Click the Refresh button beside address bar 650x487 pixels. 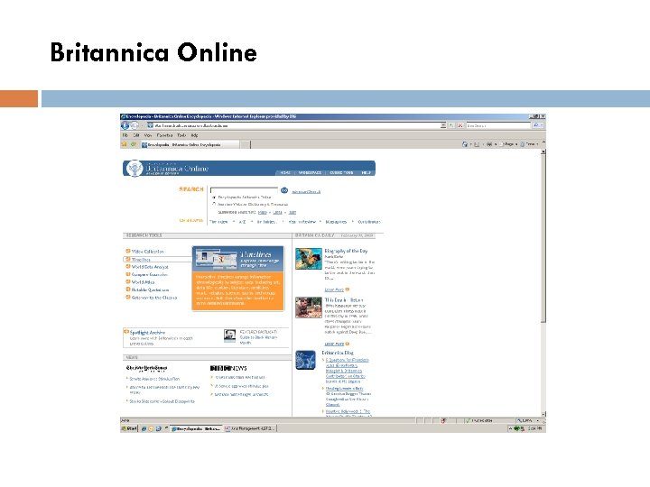(452, 125)
